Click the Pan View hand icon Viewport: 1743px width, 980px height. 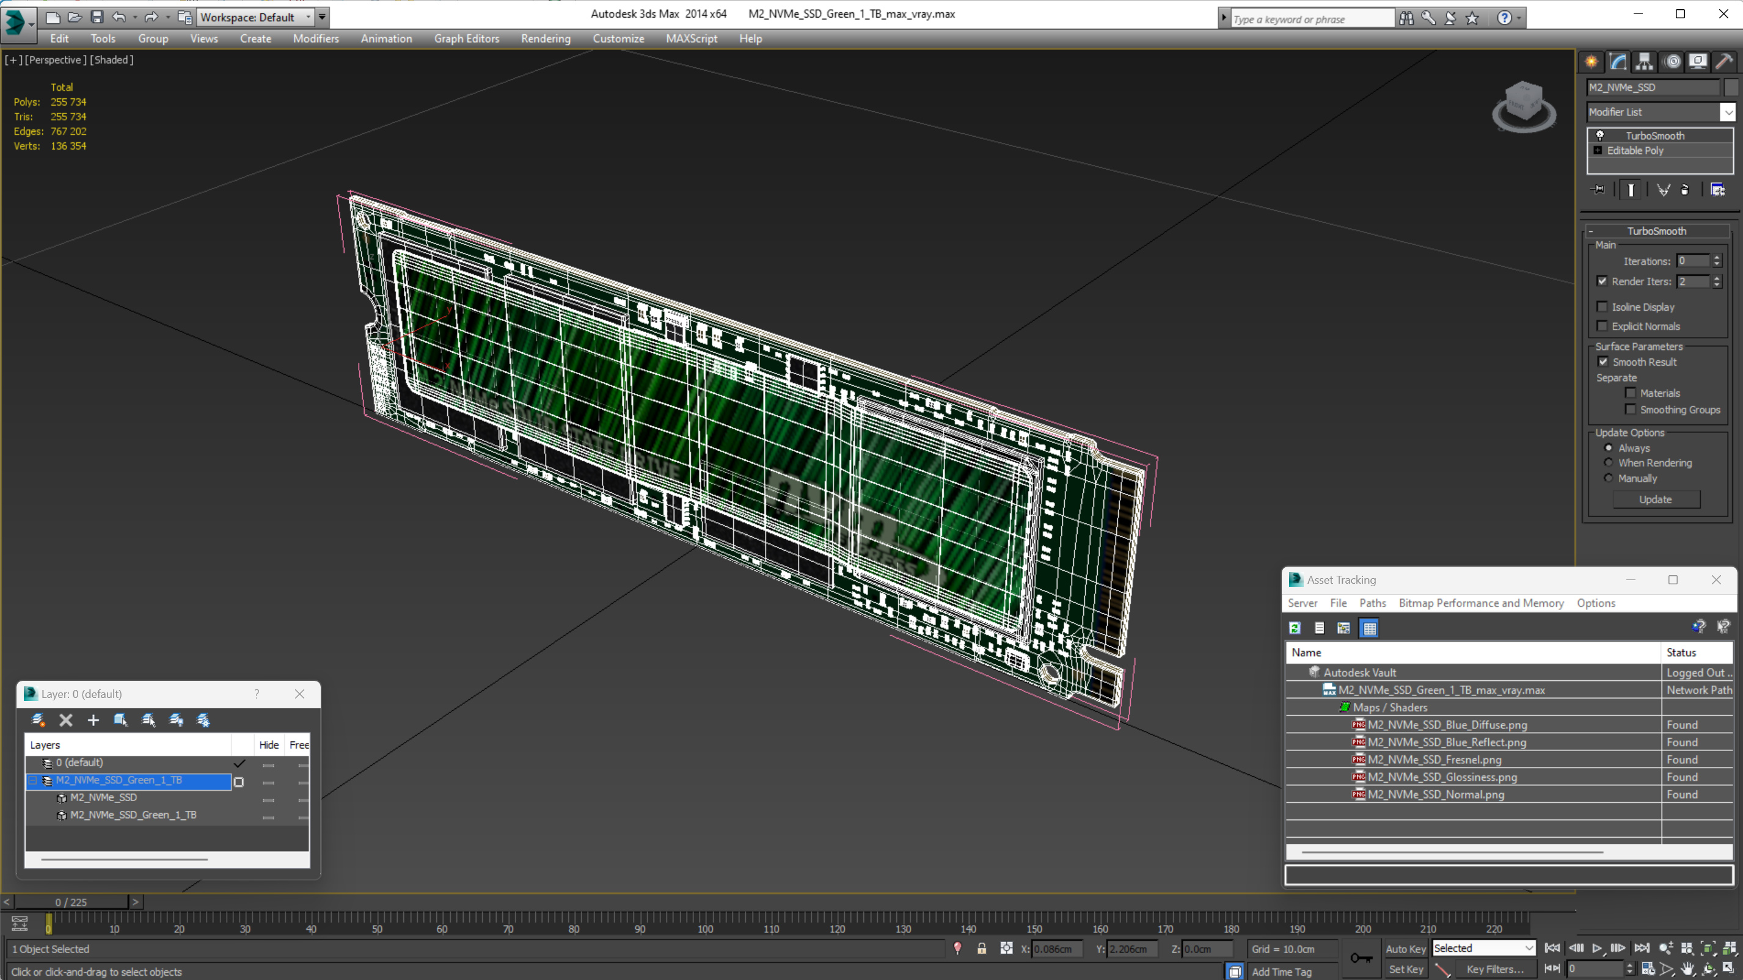pyautogui.click(x=1688, y=968)
